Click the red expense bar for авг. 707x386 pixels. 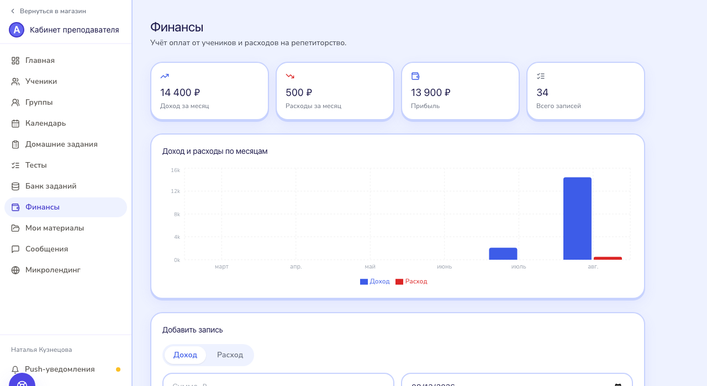click(x=608, y=258)
